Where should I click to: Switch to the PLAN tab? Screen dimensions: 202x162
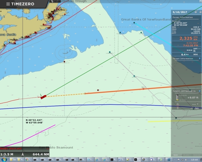[x=187, y=155]
